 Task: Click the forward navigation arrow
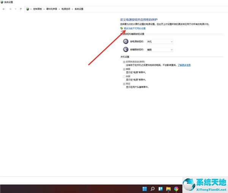[10, 9]
